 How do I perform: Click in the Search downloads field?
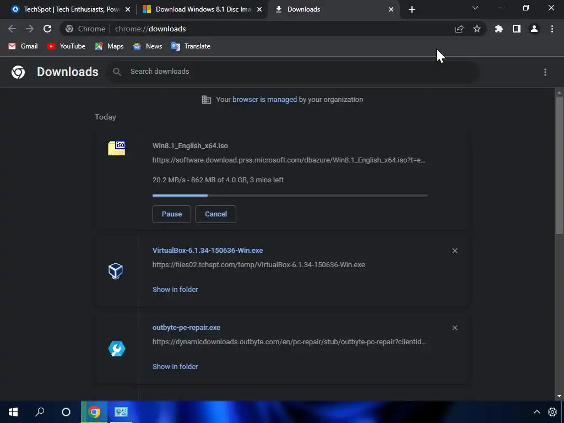coord(293,72)
